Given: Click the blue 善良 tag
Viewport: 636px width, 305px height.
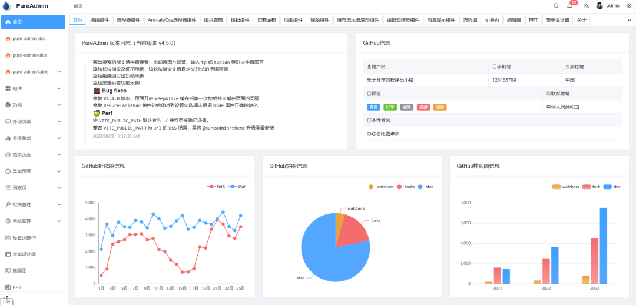Looking at the screenshot, I should [x=373, y=107].
